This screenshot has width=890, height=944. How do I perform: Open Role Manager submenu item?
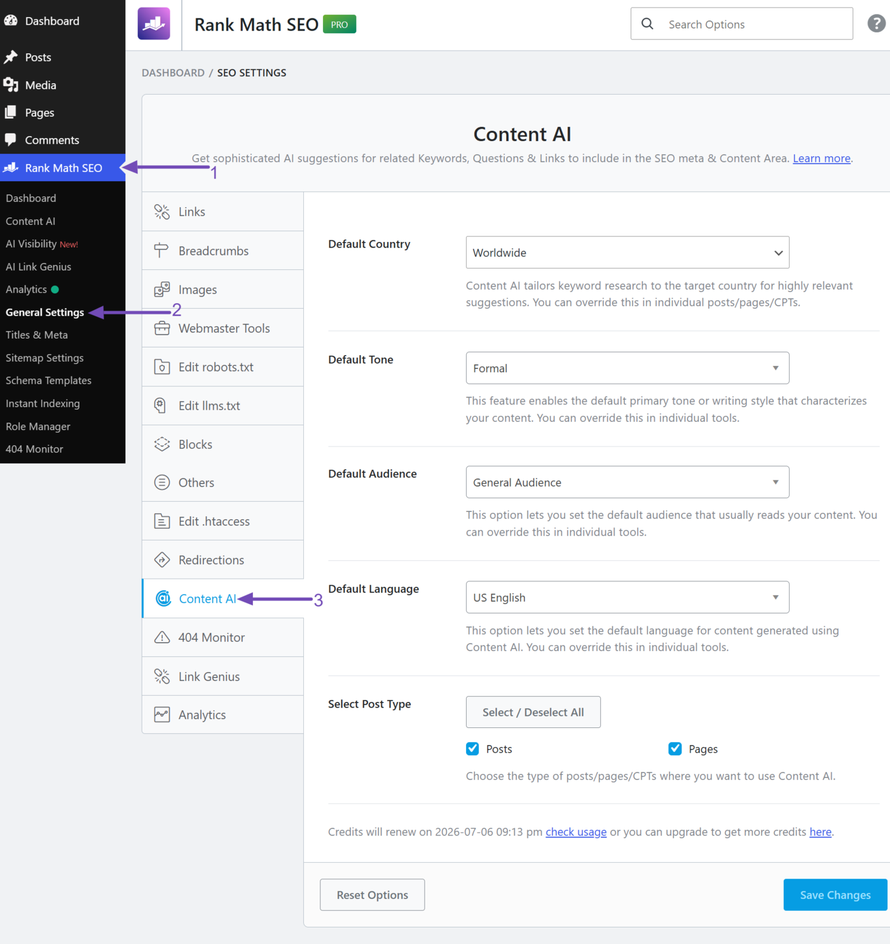pos(38,426)
